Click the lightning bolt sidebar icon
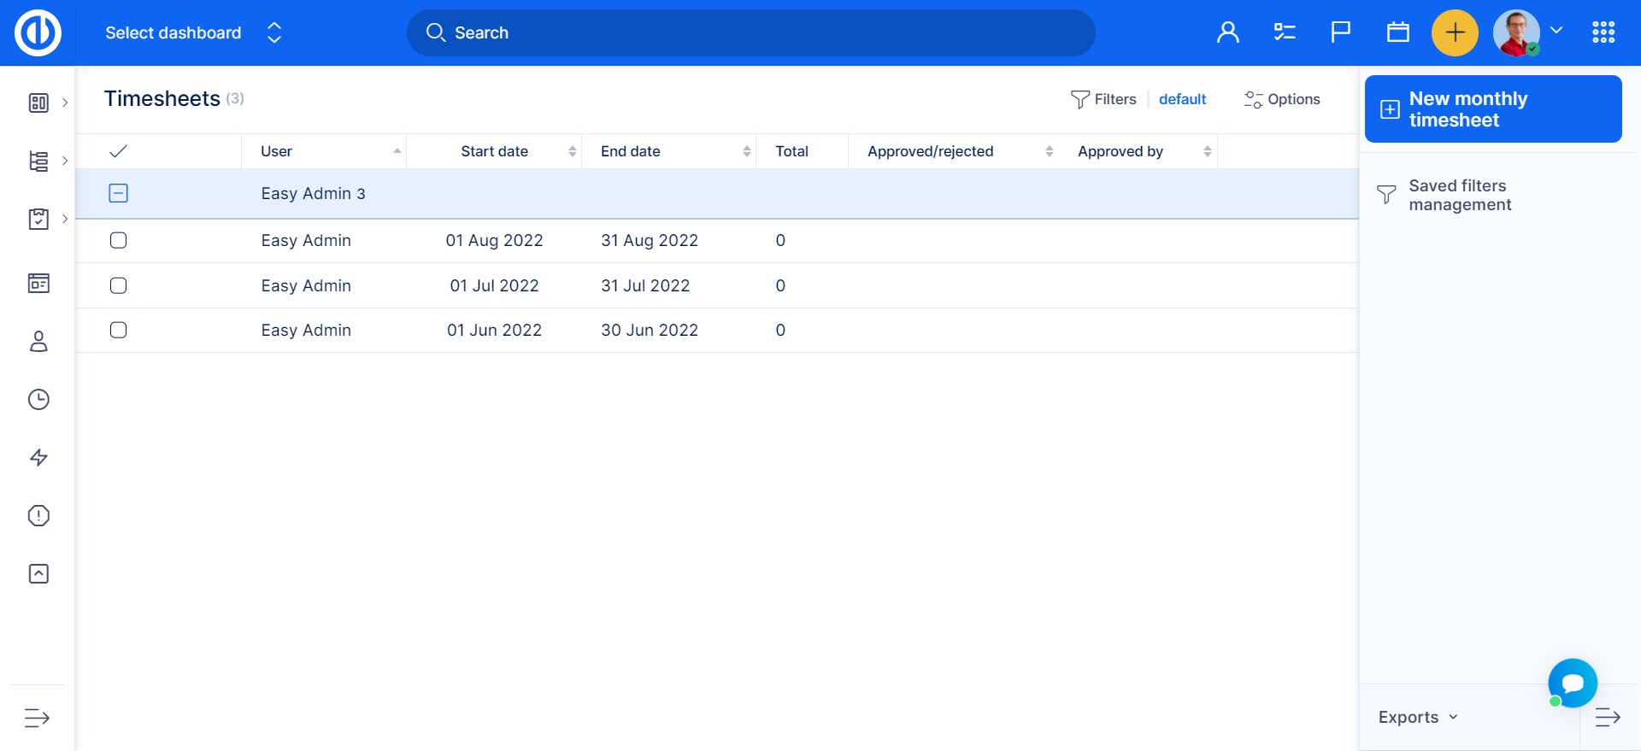The width and height of the screenshot is (1641, 751). pyautogui.click(x=38, y=458)
